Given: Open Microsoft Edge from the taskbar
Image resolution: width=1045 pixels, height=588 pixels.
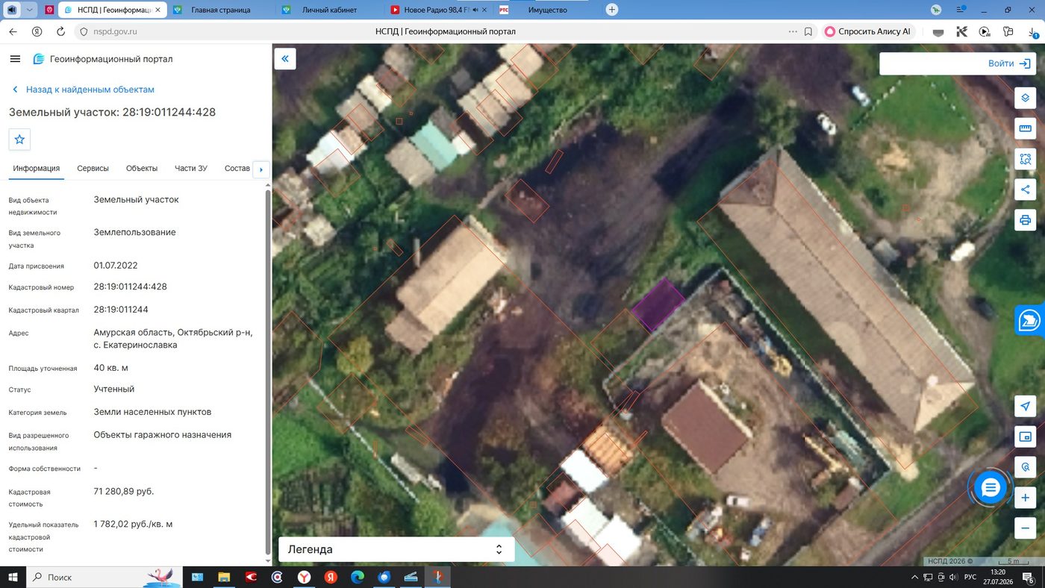Looking at the screenshot, I should click(358, 577).
